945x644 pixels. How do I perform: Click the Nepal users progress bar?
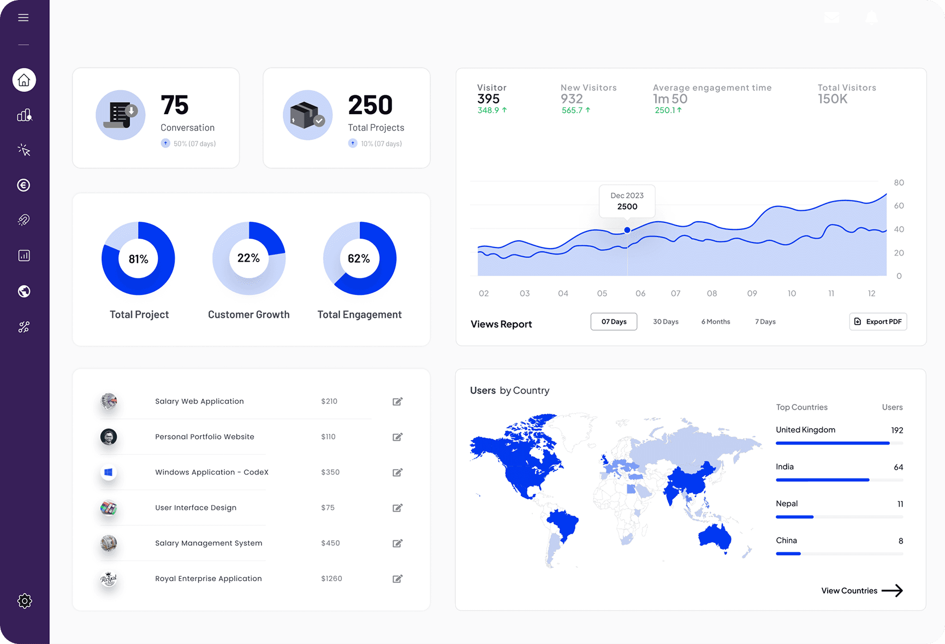839,517
